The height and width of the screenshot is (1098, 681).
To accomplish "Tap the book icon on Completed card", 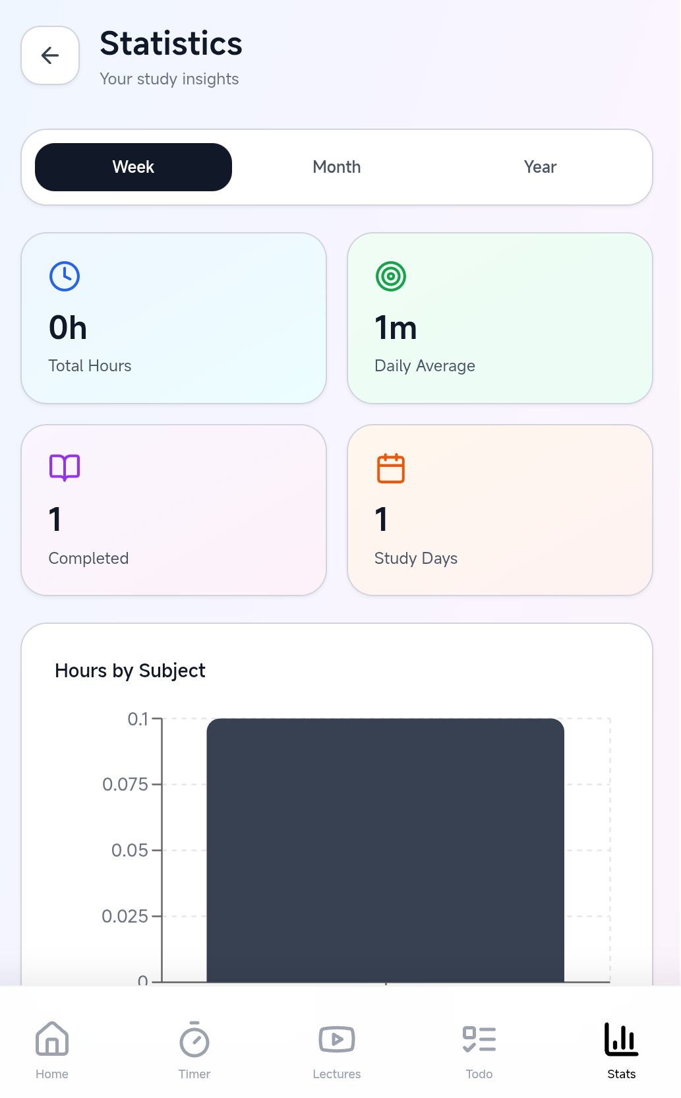I will (65, 468).
